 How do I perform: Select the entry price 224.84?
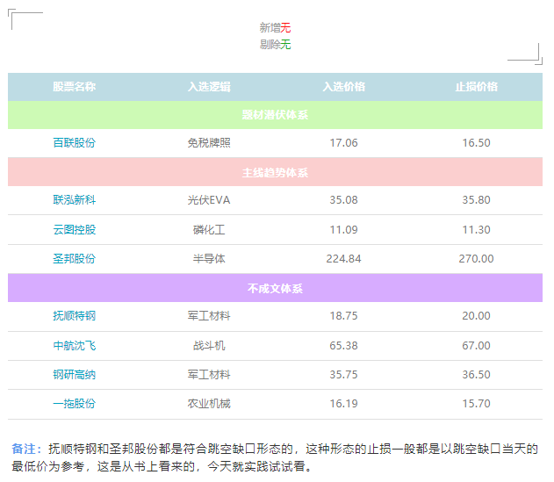pyautogui.click(x=344, y=259)
